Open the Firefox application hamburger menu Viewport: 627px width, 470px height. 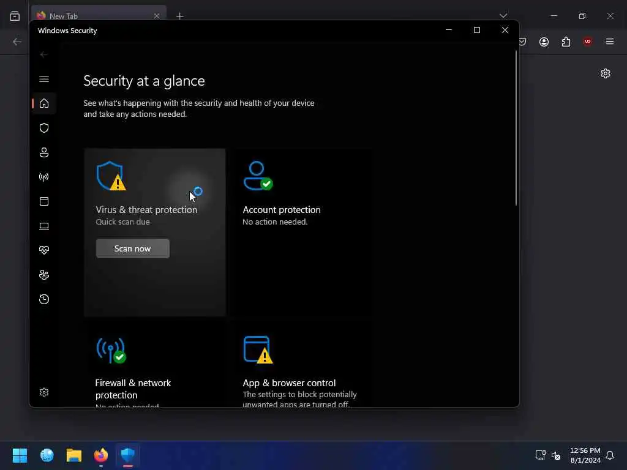(x=609, y=42)
